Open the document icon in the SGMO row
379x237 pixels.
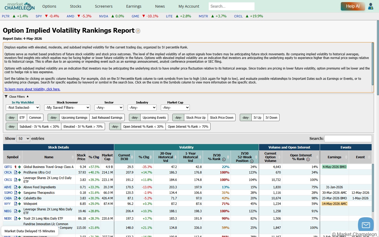click(16, 193)
